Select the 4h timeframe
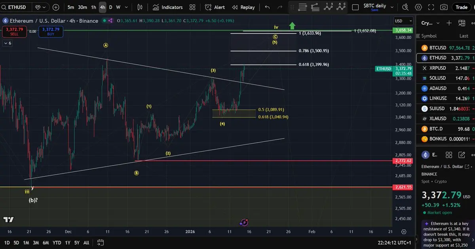Viewport: 475px width, 249px height. [x=103, y=7]
